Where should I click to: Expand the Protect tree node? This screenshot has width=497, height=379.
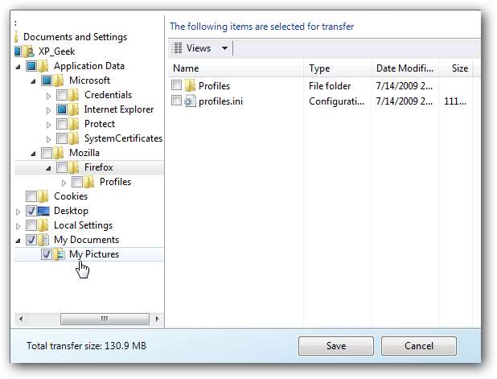coord(48,125)
